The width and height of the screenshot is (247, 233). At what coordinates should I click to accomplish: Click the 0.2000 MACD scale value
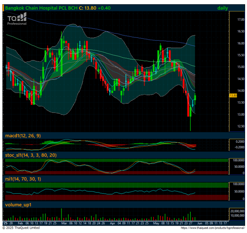[240, 142]
